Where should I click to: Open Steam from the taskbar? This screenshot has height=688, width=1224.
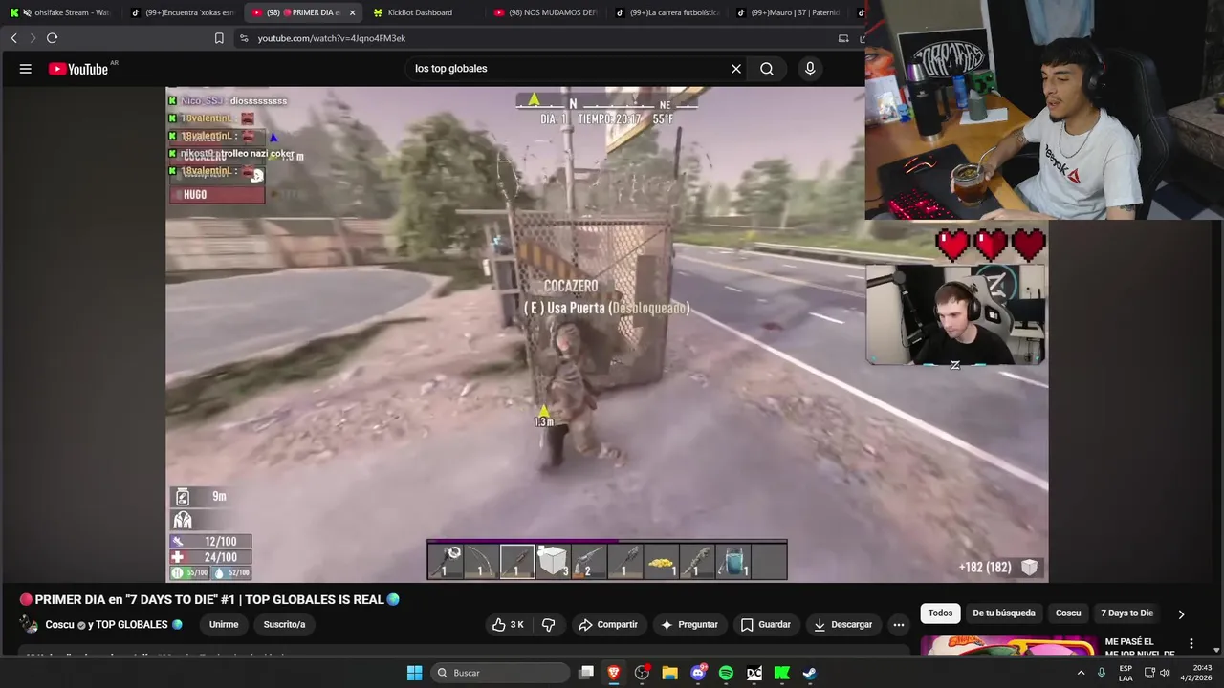(810, 673)
